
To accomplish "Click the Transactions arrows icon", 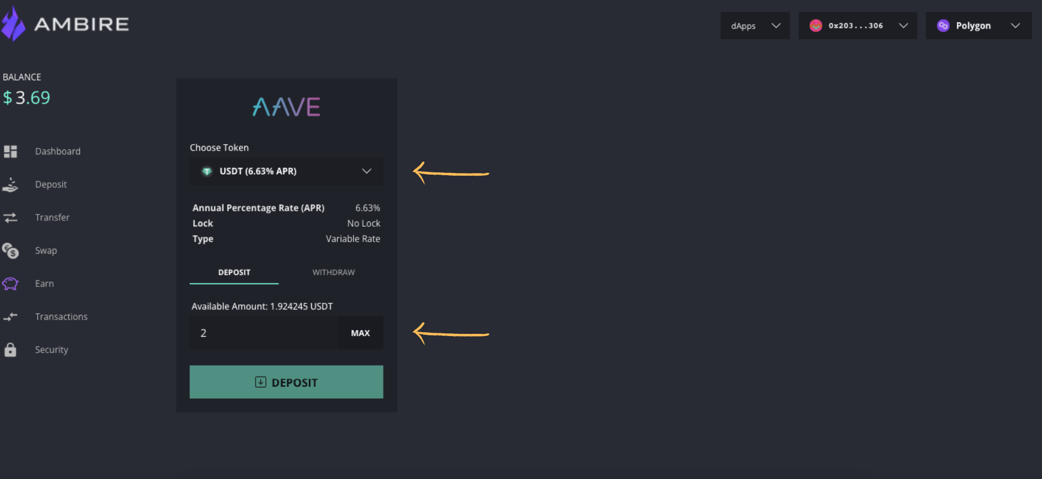I will pyautogui.click(x=10, y=316).
